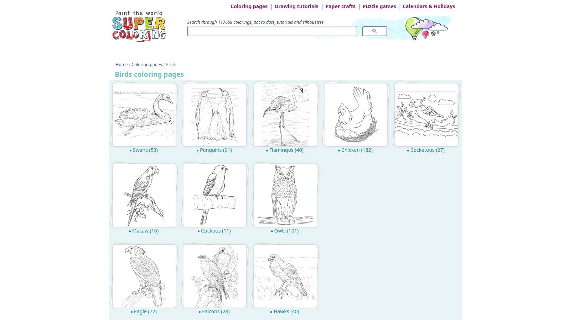Click the Cockatoos preview image

(x=426, y=114)
